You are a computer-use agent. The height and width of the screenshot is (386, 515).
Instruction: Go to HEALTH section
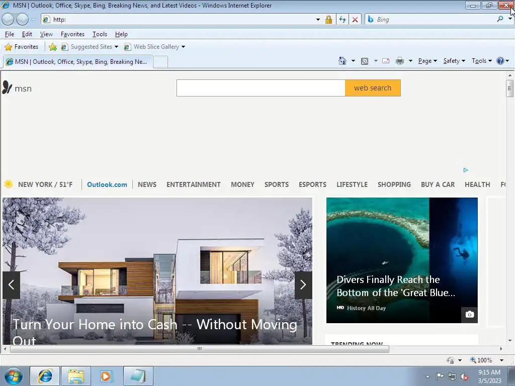[x=477, y=184]
